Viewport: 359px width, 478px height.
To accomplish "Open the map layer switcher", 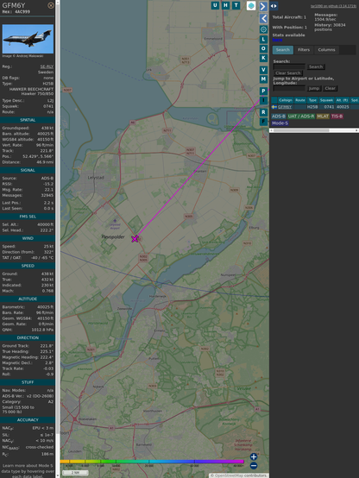I will [x=251, y=5].
